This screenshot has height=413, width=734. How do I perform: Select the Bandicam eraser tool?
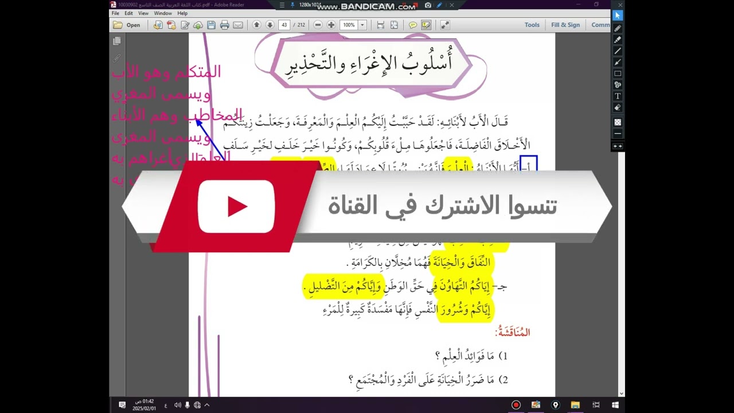coord(618,107)
